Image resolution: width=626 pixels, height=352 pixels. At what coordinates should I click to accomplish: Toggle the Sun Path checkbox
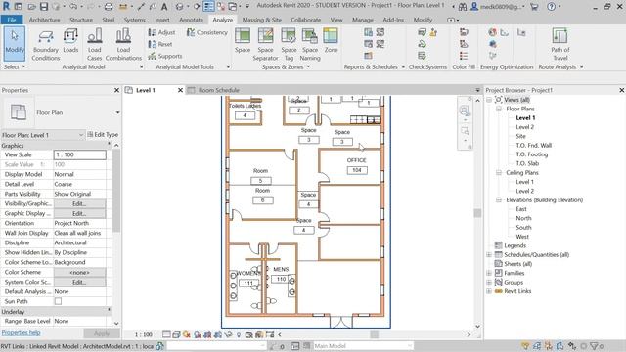58,301
